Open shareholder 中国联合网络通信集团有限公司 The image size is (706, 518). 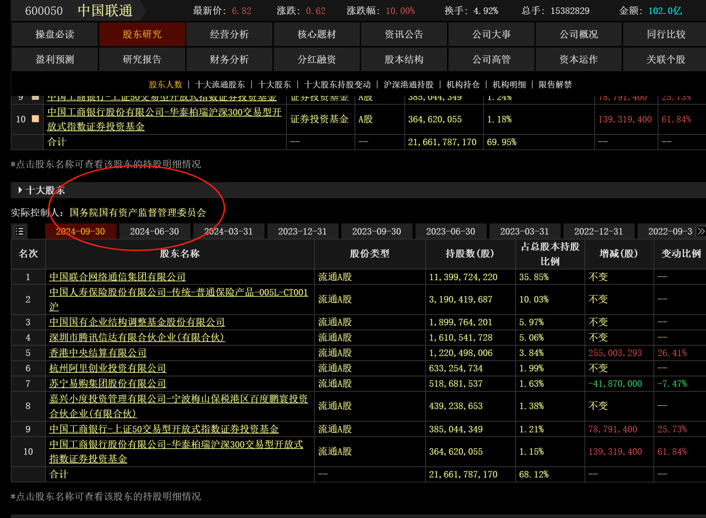pos(117,277)
